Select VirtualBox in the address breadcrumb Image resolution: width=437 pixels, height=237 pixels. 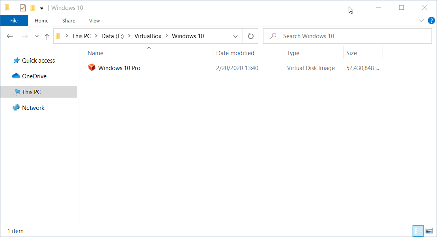148,36
